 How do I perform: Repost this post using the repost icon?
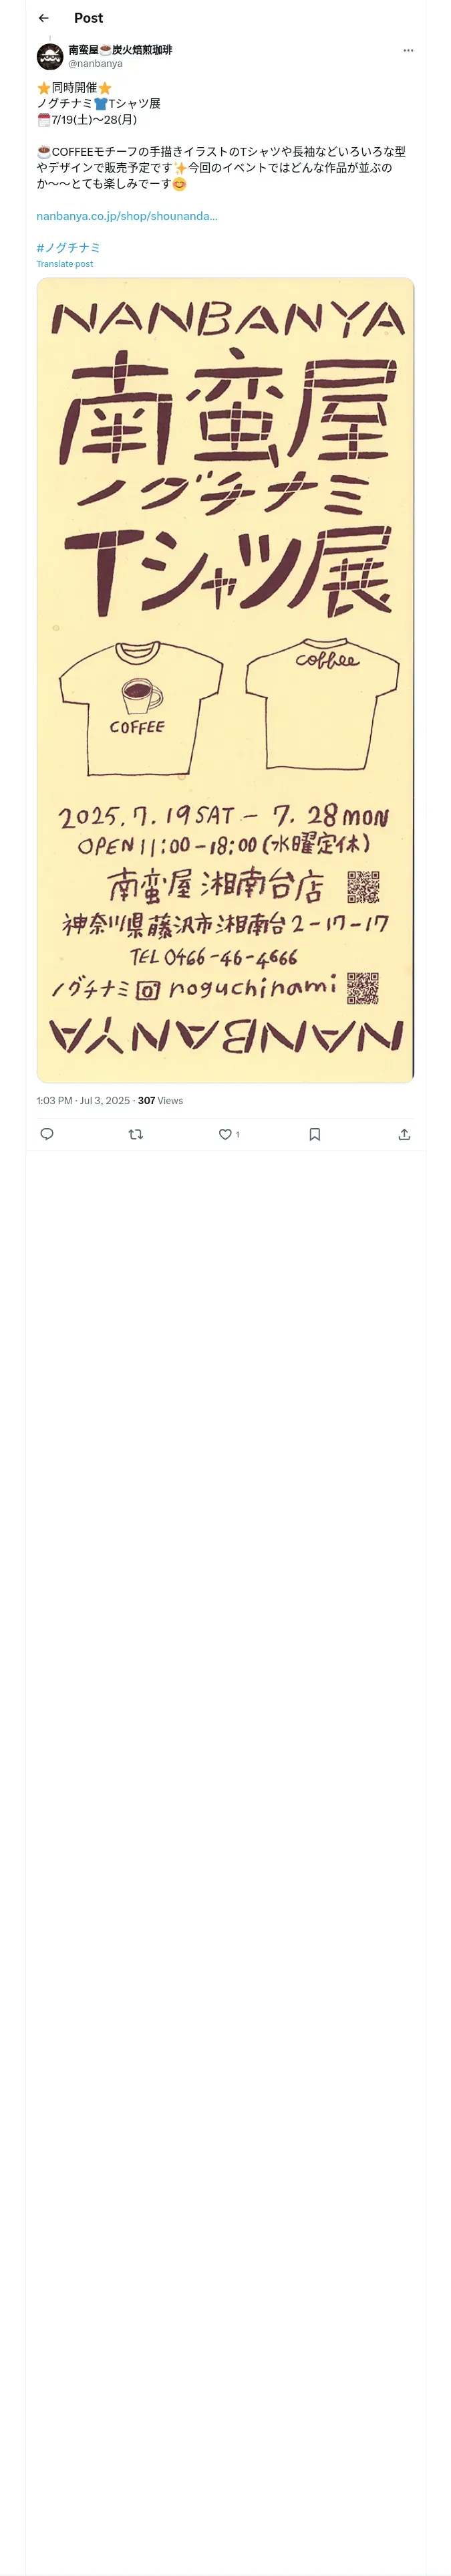click(136, 1134)
